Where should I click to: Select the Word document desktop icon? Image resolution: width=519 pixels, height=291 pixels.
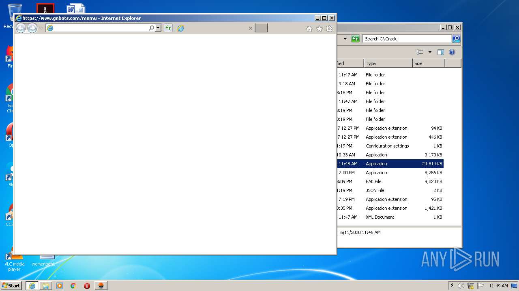[x=76, y=8]
